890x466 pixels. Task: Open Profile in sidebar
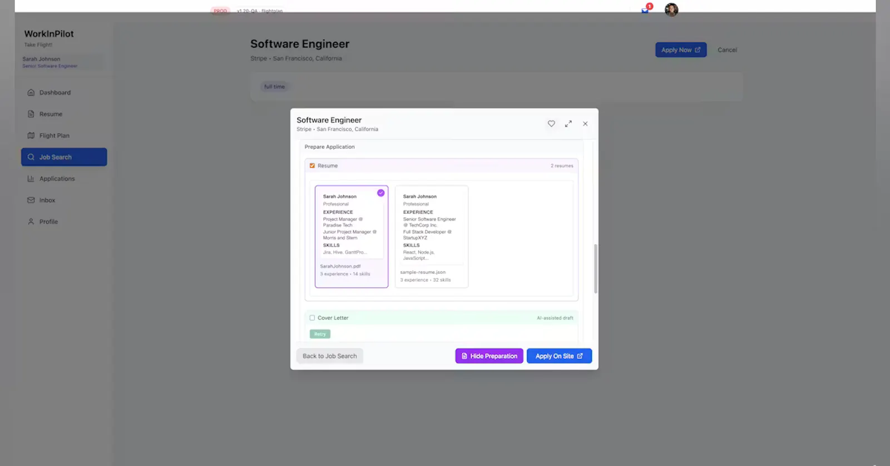click(x=64, y=222)
